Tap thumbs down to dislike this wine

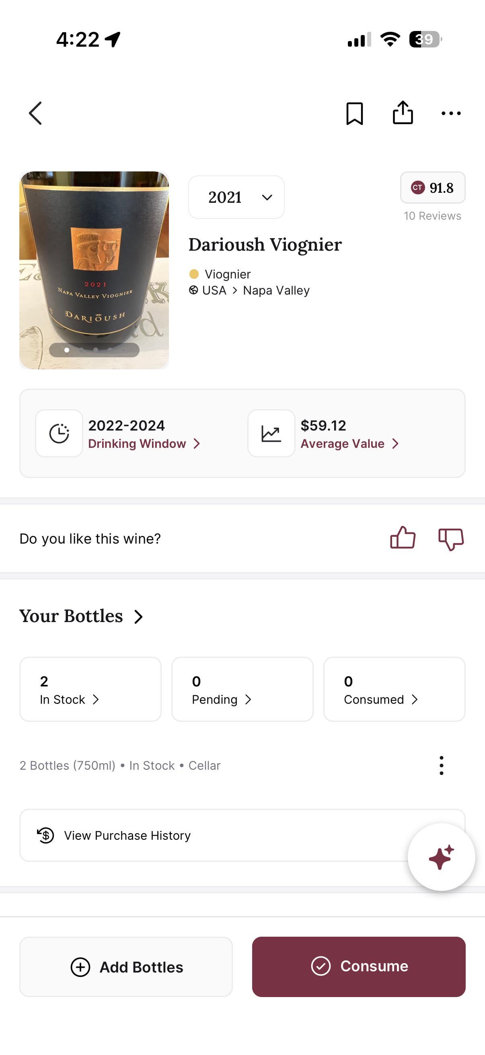[451, 538]
